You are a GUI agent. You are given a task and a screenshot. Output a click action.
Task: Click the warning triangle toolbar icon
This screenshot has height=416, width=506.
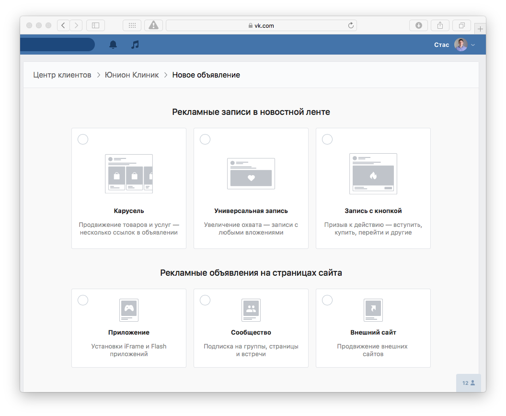[x=154, y=25]
